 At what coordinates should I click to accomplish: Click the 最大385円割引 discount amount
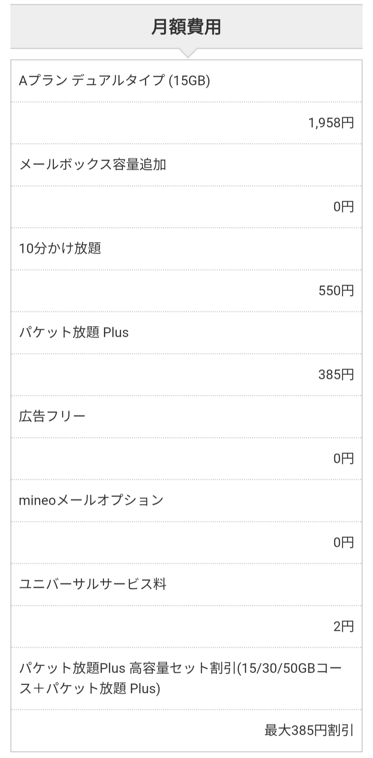point(309,731)
